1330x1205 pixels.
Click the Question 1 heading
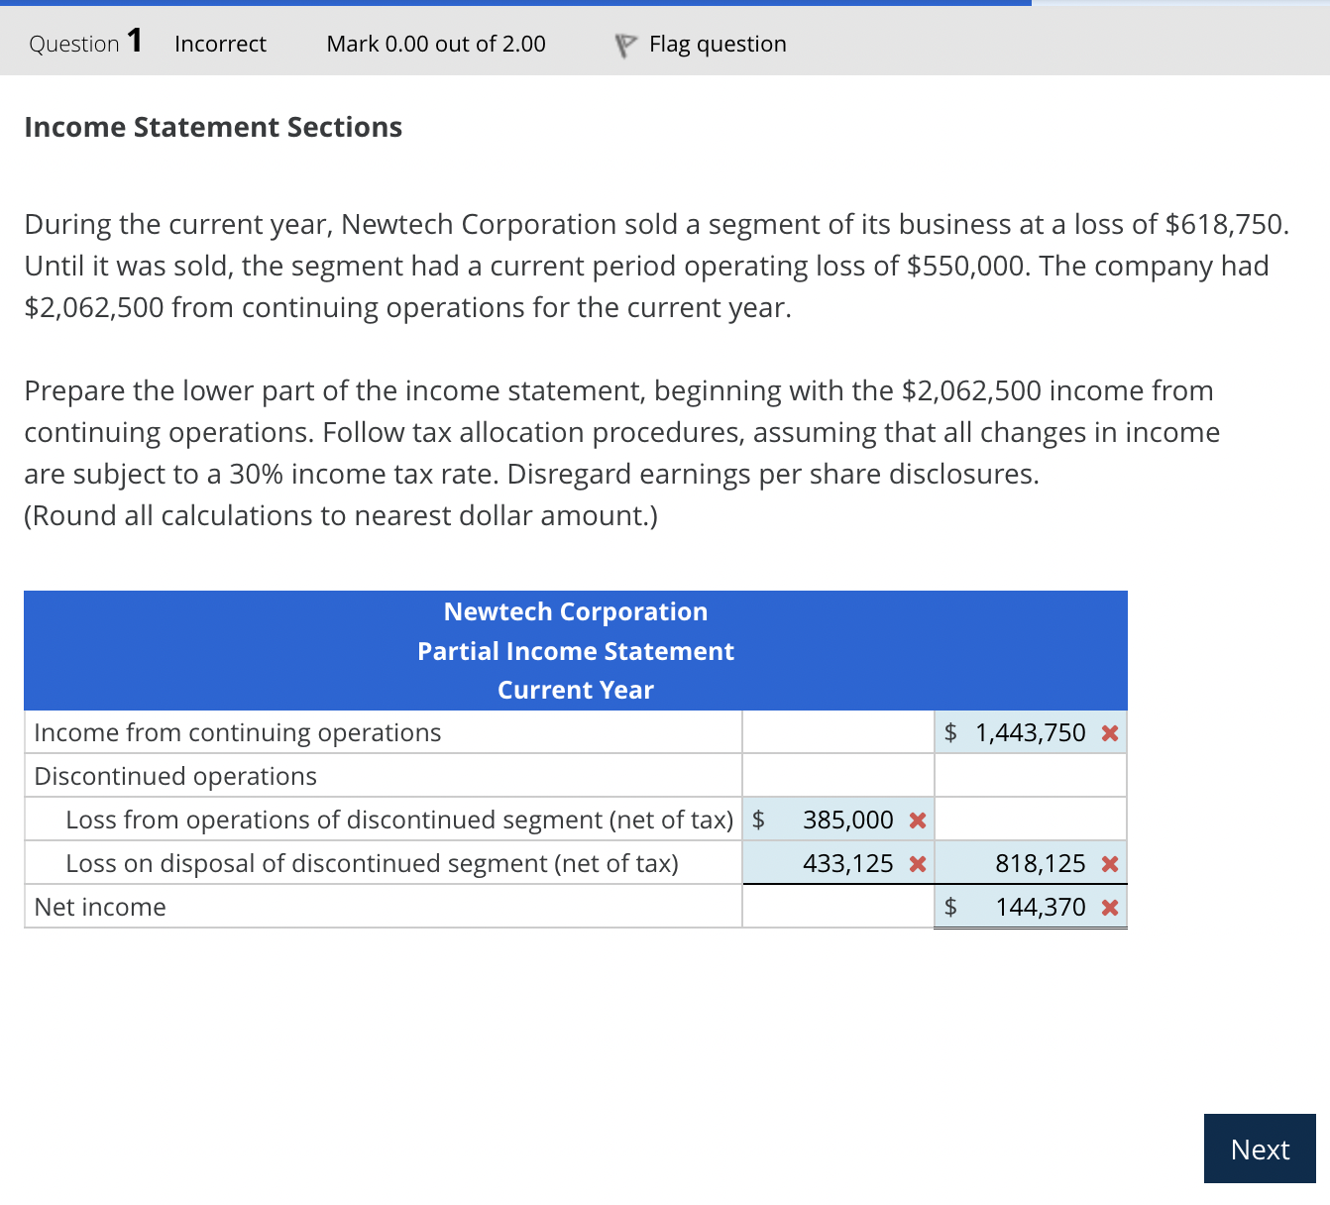[x=83, y=44]
